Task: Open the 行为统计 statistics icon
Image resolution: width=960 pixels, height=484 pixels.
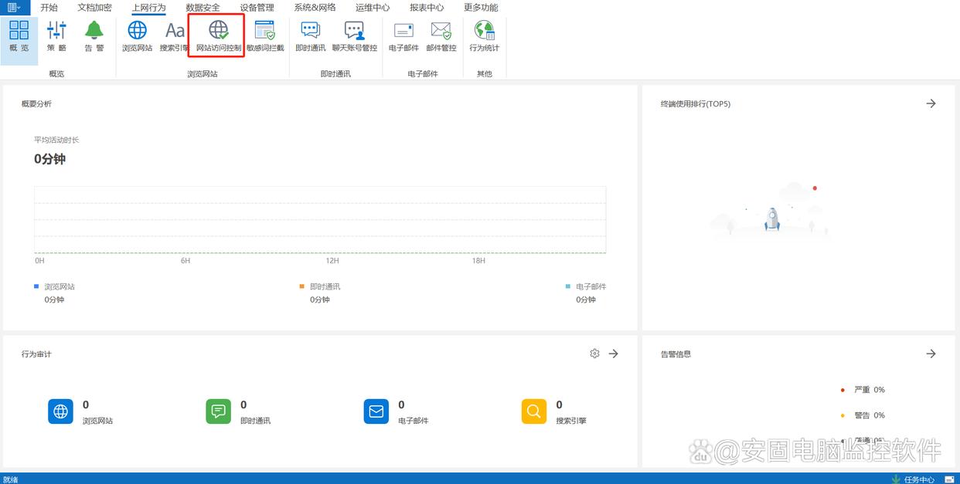Action: (485, 36)
